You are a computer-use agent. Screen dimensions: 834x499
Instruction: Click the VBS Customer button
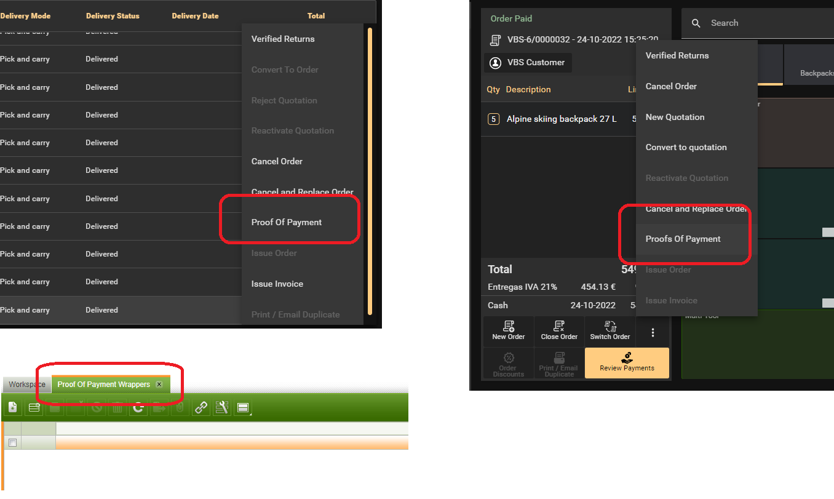point(528,62)
